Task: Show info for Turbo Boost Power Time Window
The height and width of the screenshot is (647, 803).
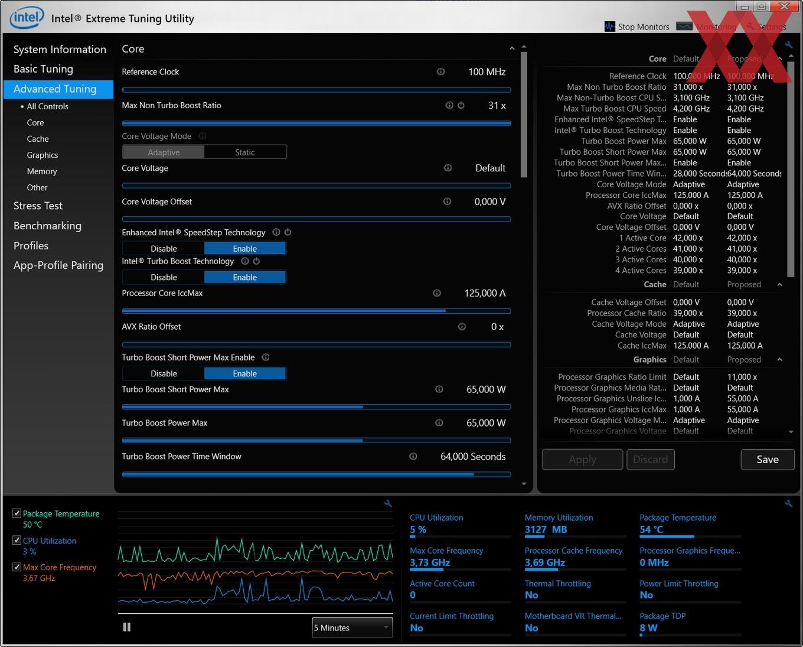Action: coord(413,456)
